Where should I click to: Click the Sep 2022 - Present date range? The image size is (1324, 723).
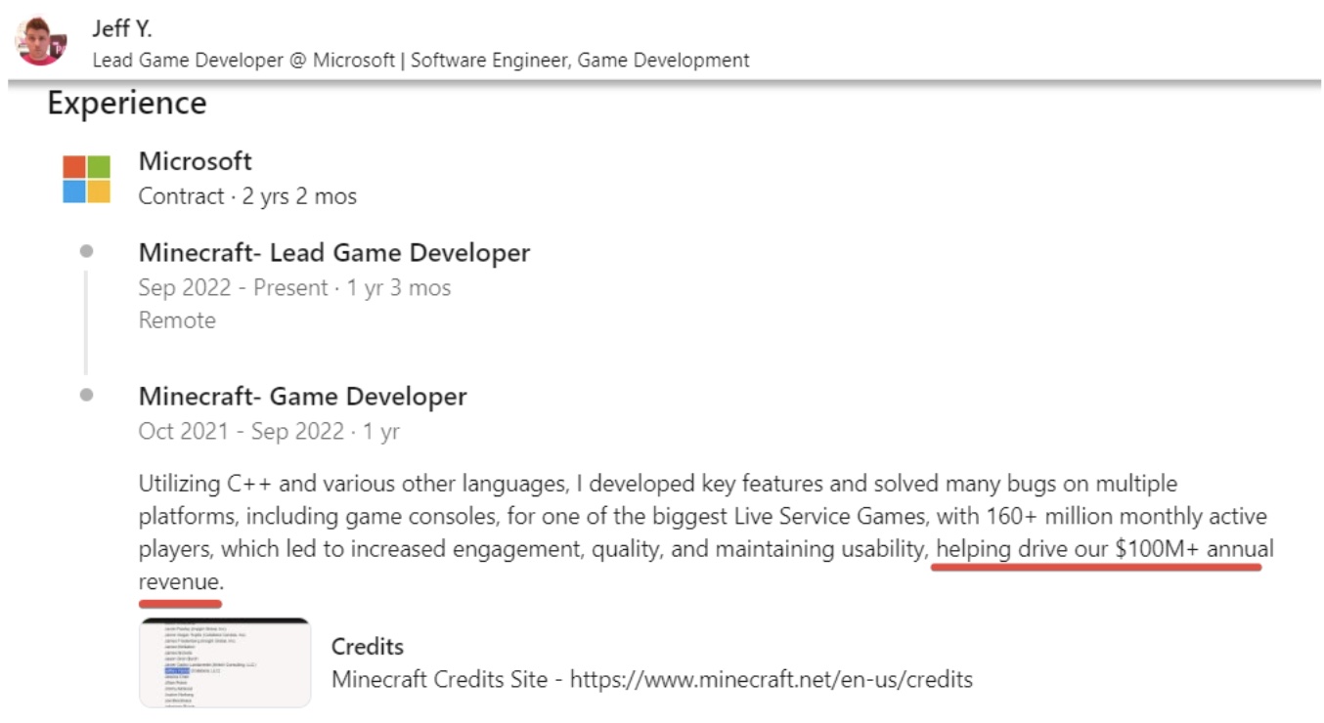234,288
